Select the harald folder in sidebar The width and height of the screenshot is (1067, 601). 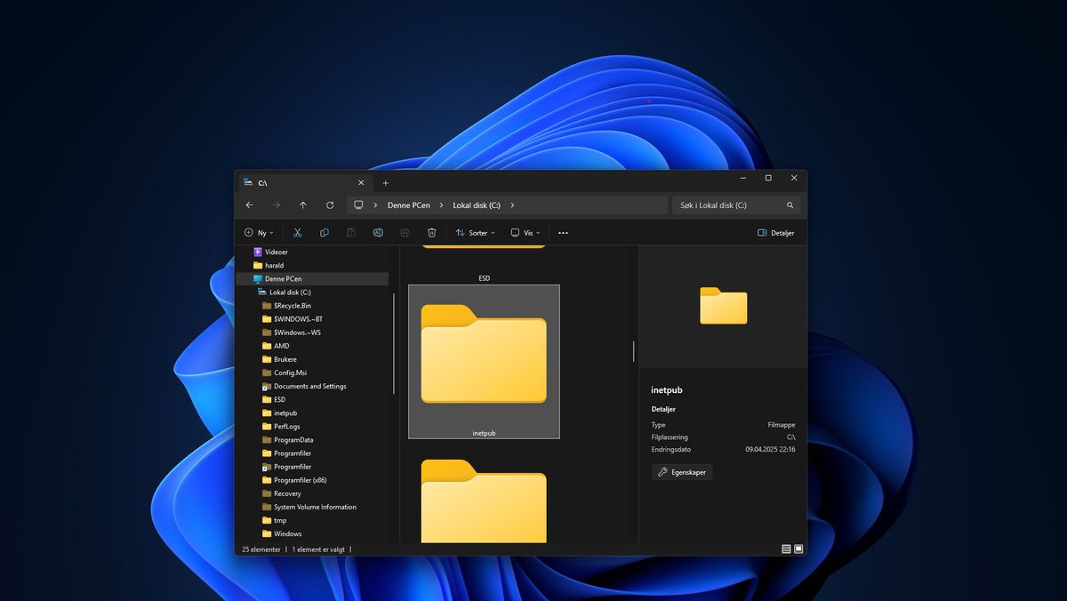[x=275, y=266]
